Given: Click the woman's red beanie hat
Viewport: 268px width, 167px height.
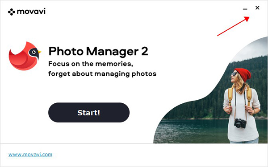Looking at the screenshot, I should [x=243, y=74].
